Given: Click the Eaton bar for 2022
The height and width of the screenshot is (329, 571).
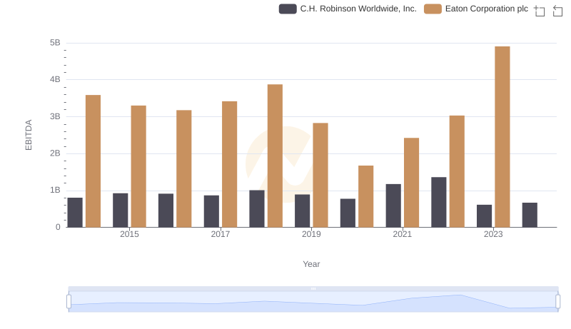Looking at the screenshot, I should tap(457, 171).
